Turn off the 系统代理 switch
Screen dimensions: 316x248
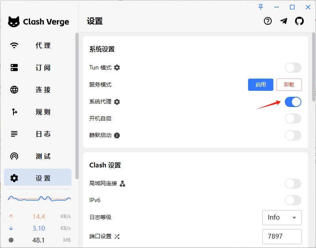(293, 102)
